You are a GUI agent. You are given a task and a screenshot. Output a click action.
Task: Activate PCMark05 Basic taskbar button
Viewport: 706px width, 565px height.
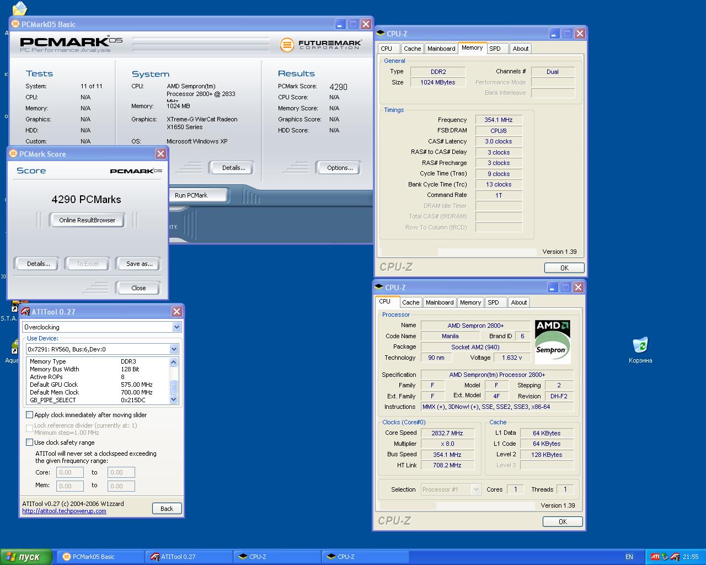pyautogui.click(x=100, y=557)
